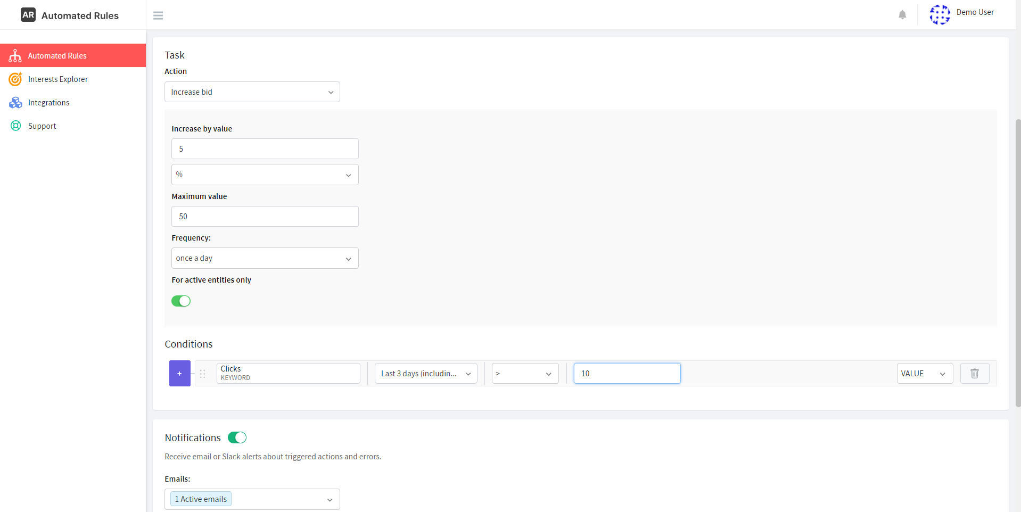Open the Action Increase bid dropdown
1021x512 pixels.
pyautogui.click(x=252, y=92)
